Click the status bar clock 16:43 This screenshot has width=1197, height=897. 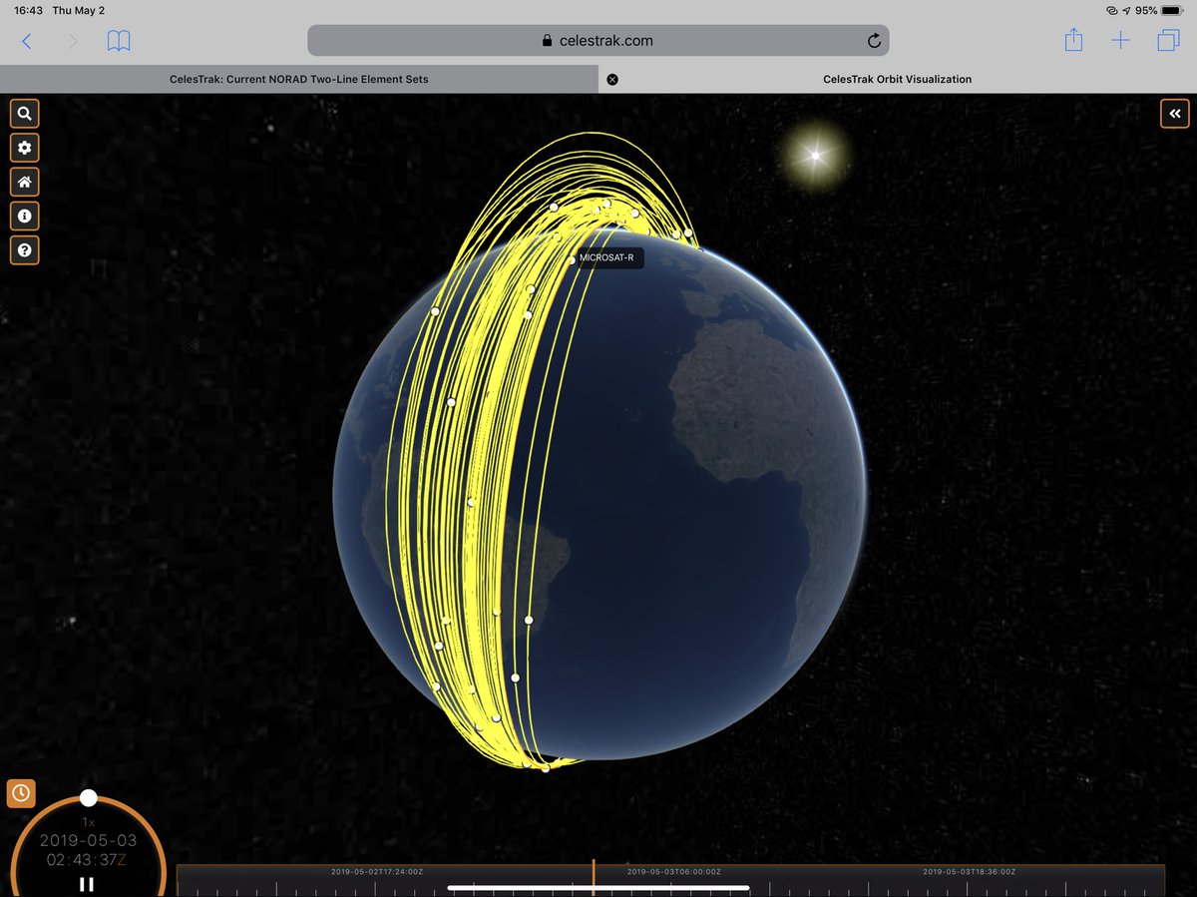click(28, 10)
